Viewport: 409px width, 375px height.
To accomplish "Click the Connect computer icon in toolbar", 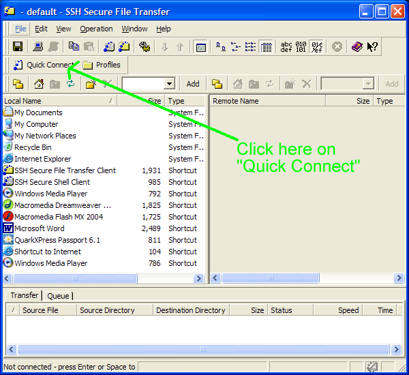I will pyautogui.click(x=38, y=47).
